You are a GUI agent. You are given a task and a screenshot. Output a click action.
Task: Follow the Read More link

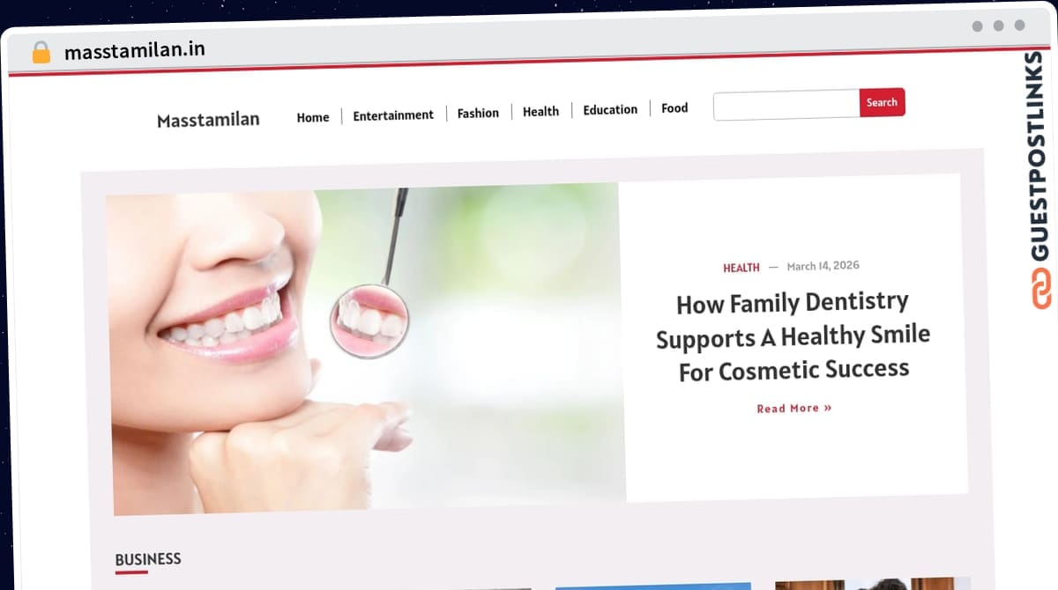pyautogui.click(x=794, y=408)
